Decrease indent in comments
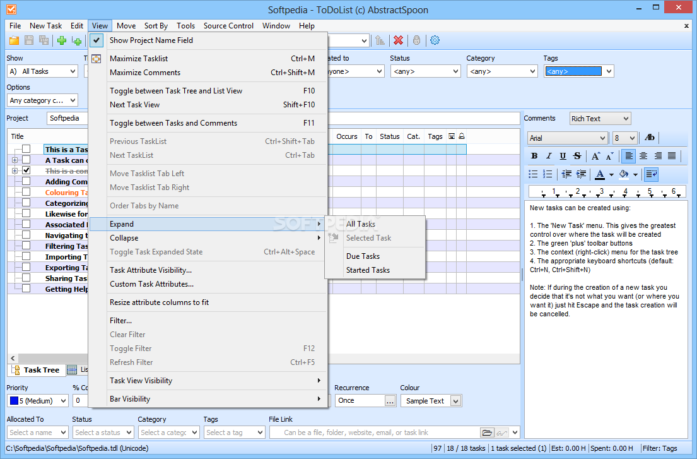The height and width of the screenshot is (459, 697). [566, 174]
